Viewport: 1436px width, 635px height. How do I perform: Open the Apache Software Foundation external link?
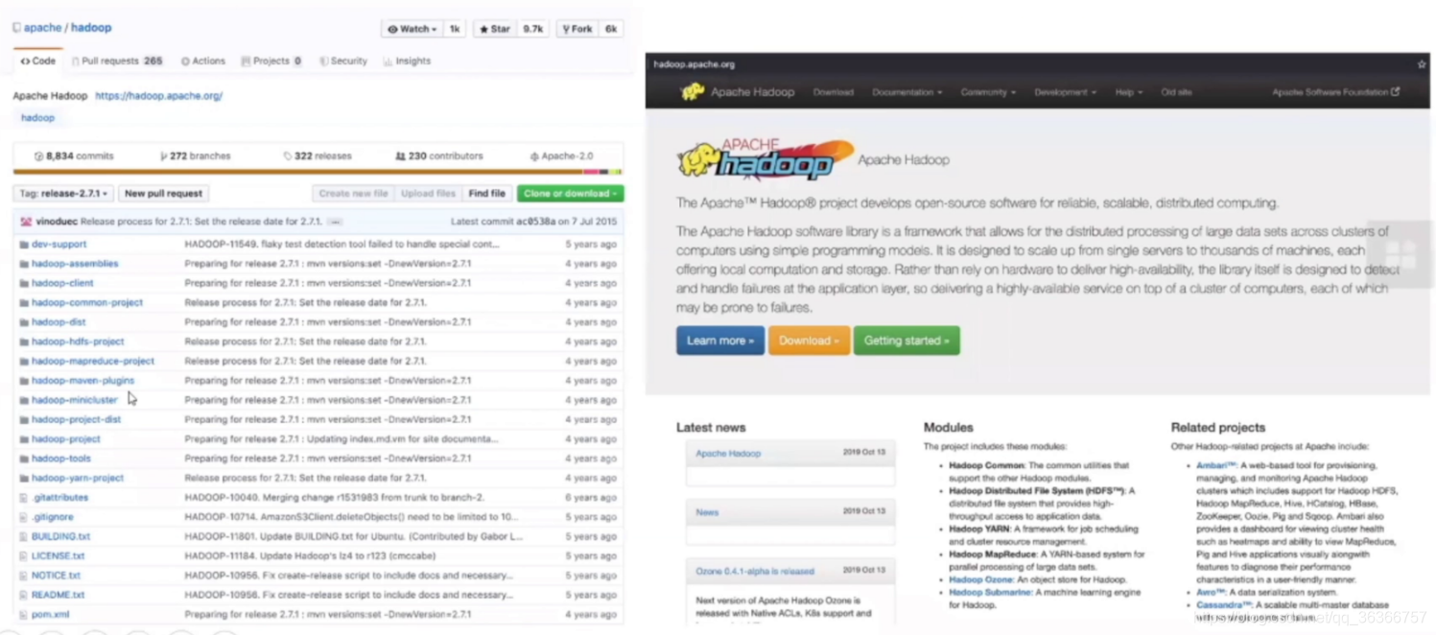1335,92
